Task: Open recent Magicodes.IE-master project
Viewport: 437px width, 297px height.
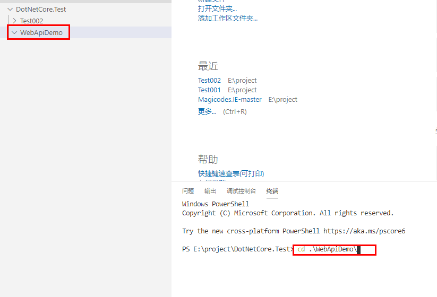Action: [x=230, y=99]
